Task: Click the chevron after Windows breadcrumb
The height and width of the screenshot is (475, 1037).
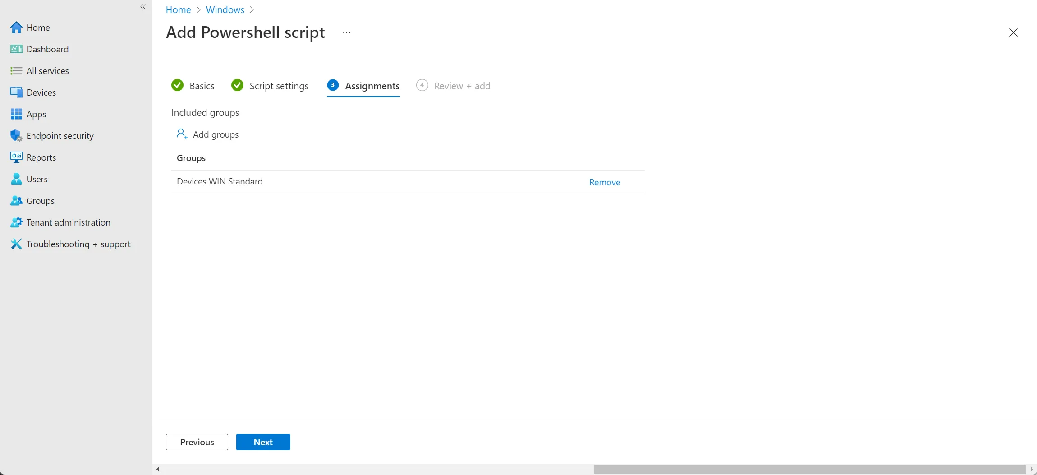Action: click(252, 10)
